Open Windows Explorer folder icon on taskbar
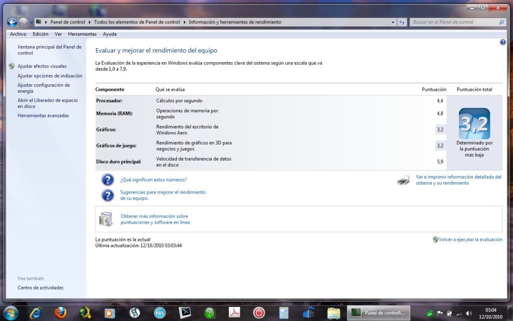This screenshot has height=321, width=513. pos(333,313)
